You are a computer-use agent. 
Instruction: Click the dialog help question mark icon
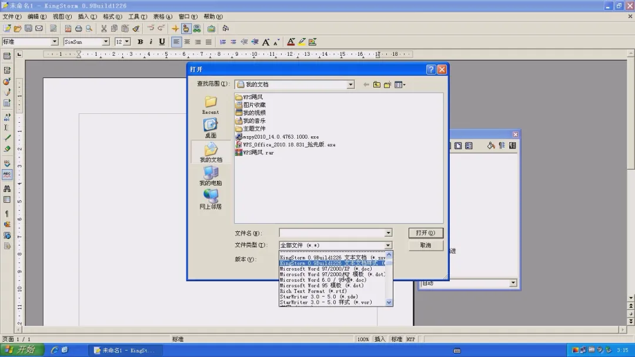point(431,69)
